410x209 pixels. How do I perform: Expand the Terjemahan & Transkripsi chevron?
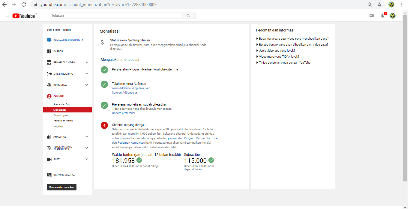click(x=87, y=148)
